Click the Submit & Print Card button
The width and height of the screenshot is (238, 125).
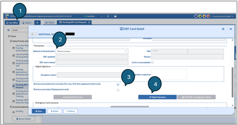[x=73, y=97]
